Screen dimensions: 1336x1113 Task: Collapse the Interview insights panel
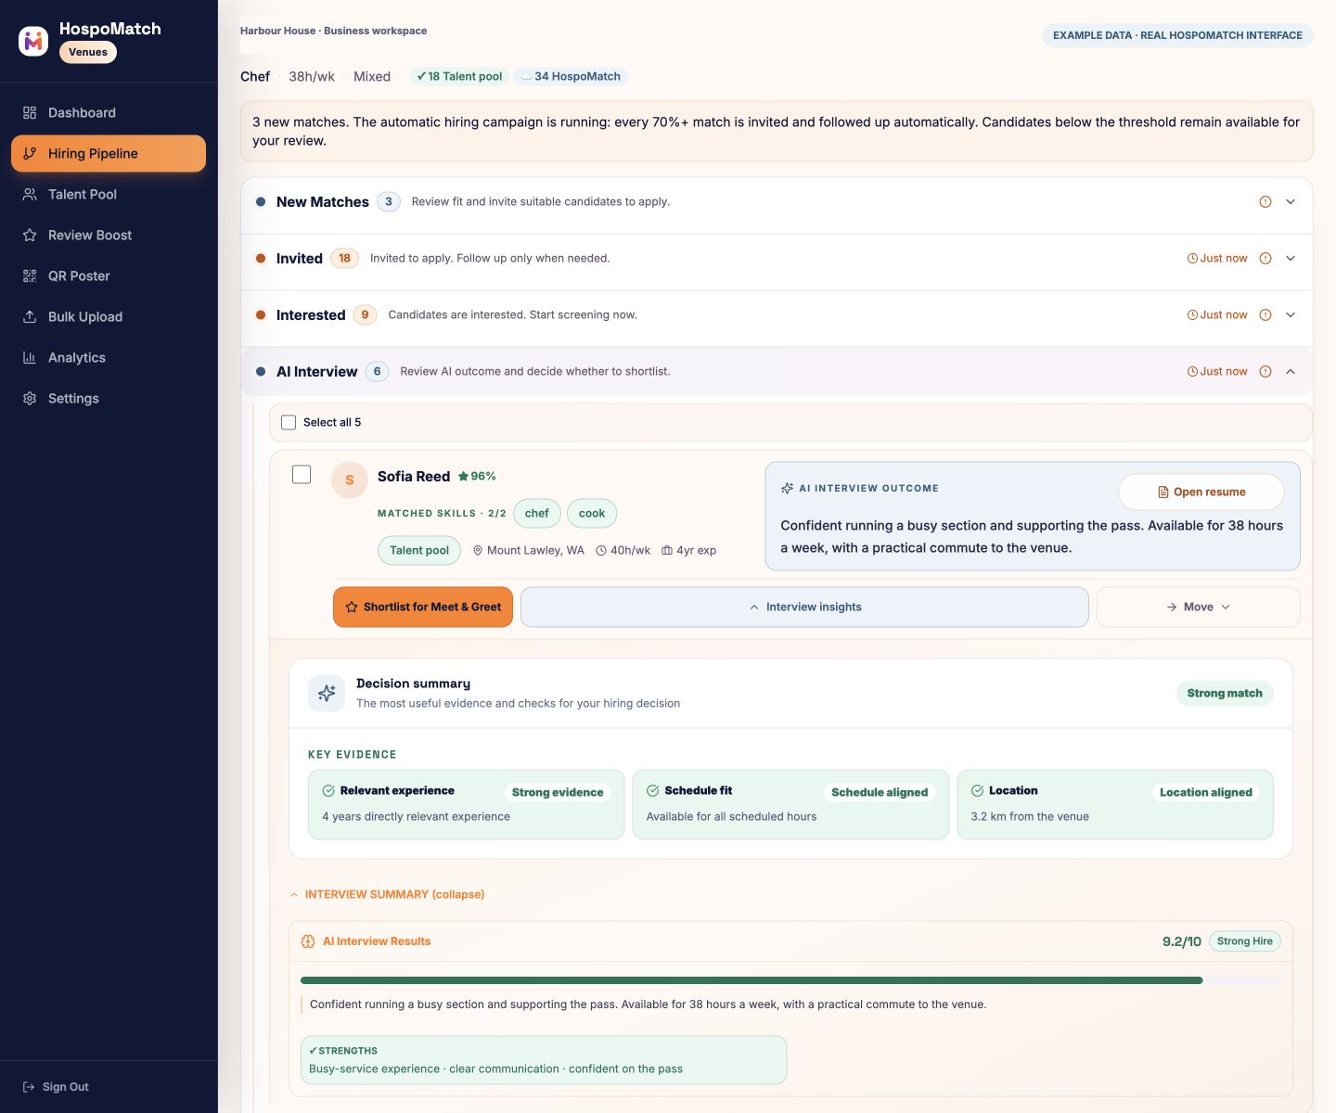(x=804, y=608)
